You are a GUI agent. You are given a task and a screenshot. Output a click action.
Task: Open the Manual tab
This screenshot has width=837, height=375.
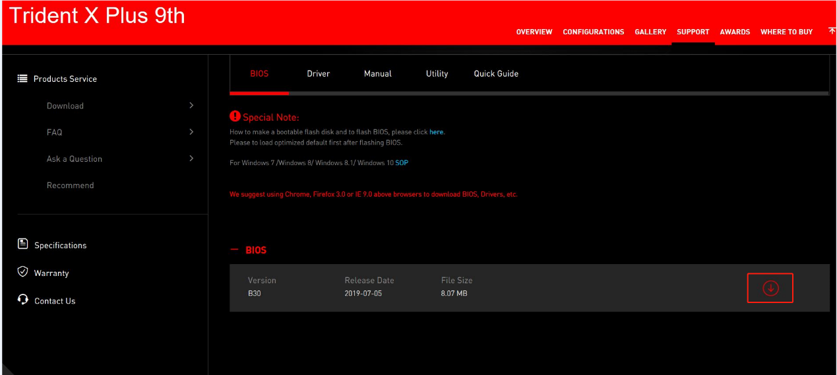378,74
